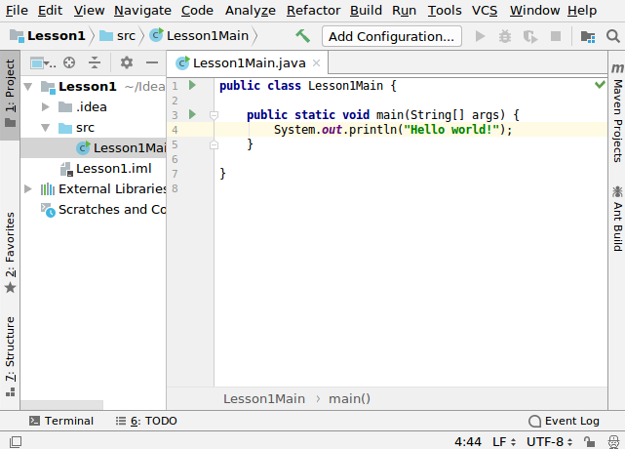Click the run gutter arrow beside main method

[x=192, y=114]
